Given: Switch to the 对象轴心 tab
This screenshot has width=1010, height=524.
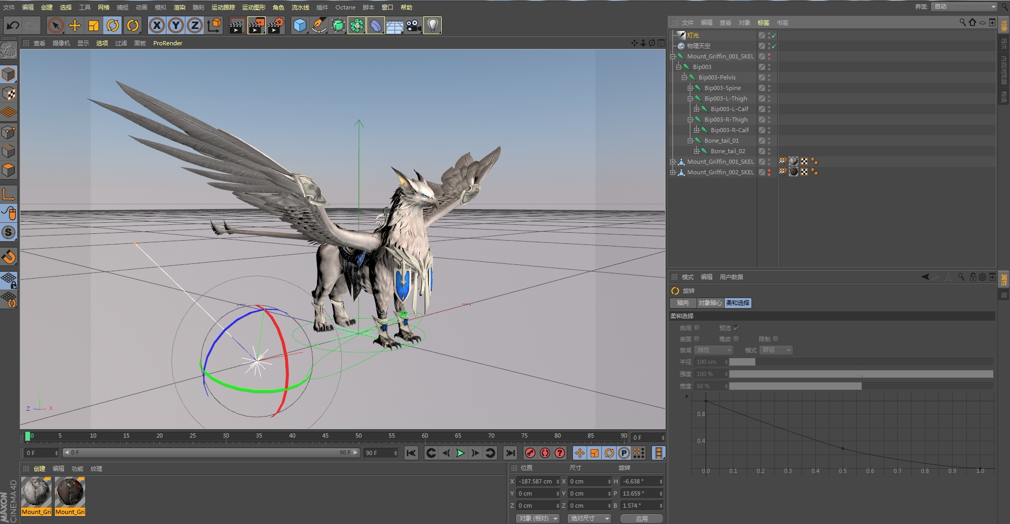Looking at the screenshot, I should [710, 303].
